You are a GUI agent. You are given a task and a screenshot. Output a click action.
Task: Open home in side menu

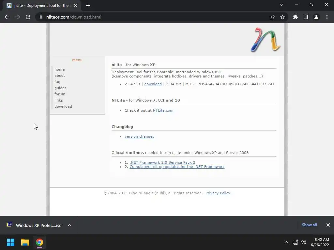coord(60,69)
